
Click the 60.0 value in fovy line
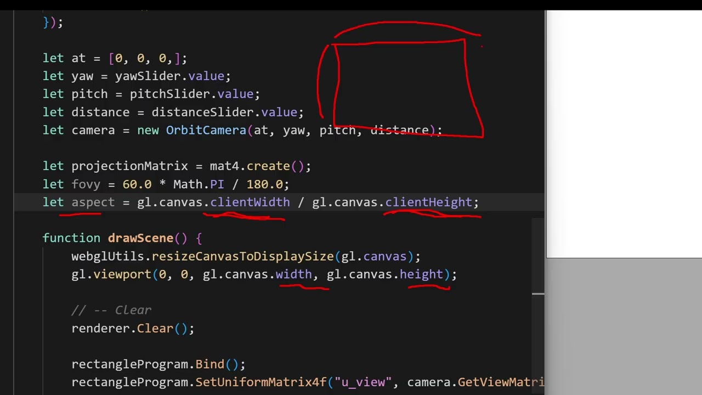137,184
